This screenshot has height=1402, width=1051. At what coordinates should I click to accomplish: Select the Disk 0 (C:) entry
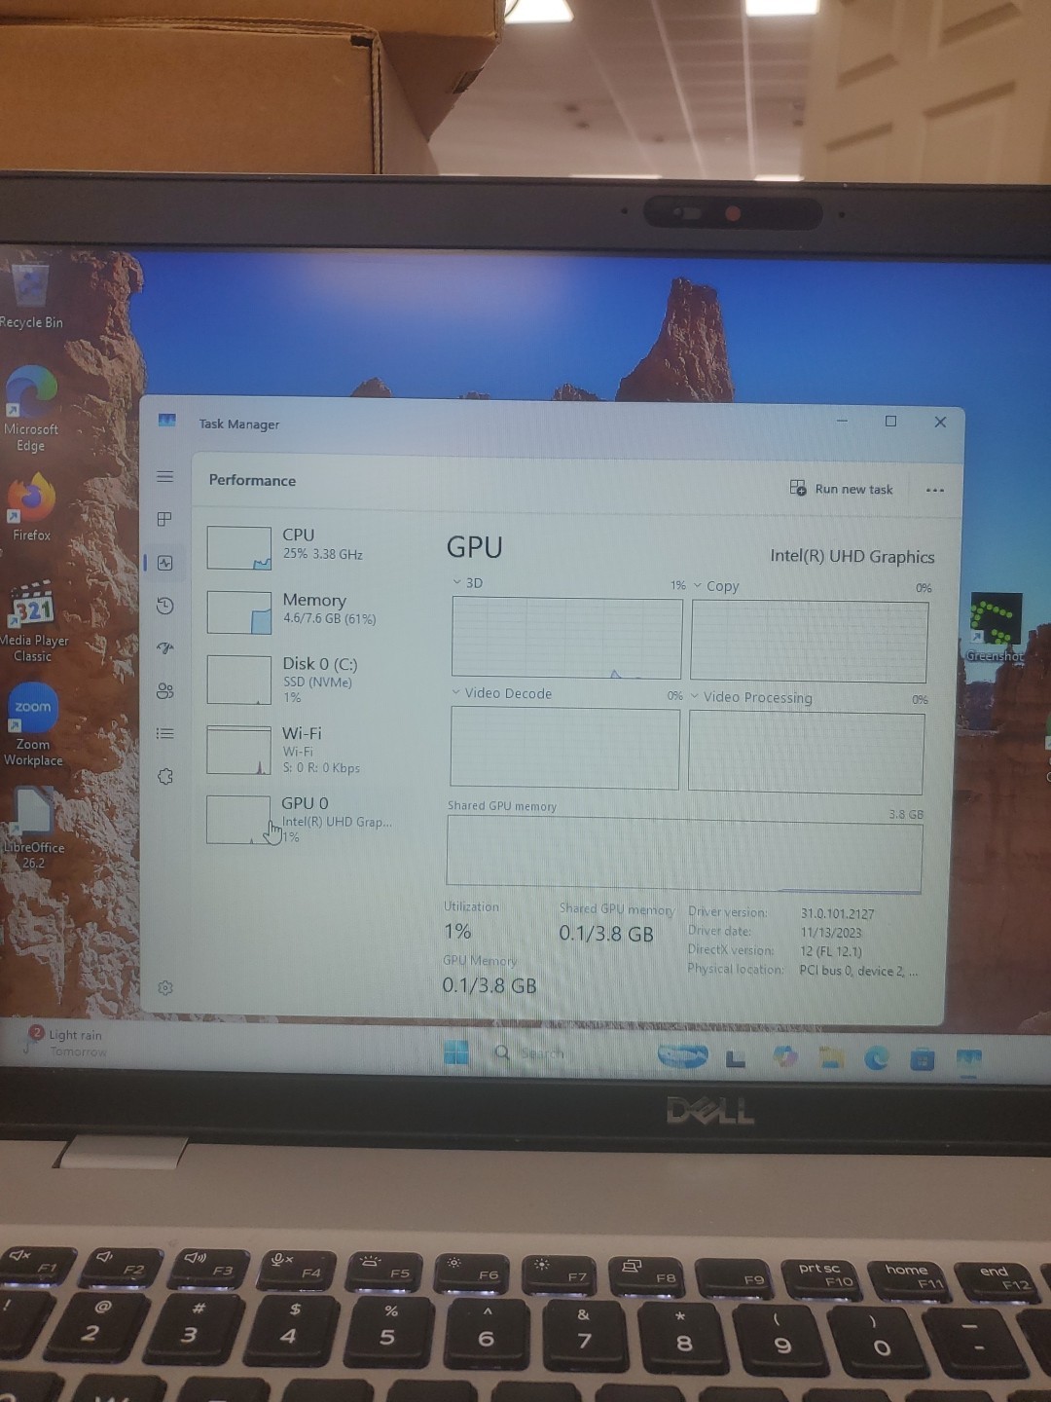click(311, 679)
